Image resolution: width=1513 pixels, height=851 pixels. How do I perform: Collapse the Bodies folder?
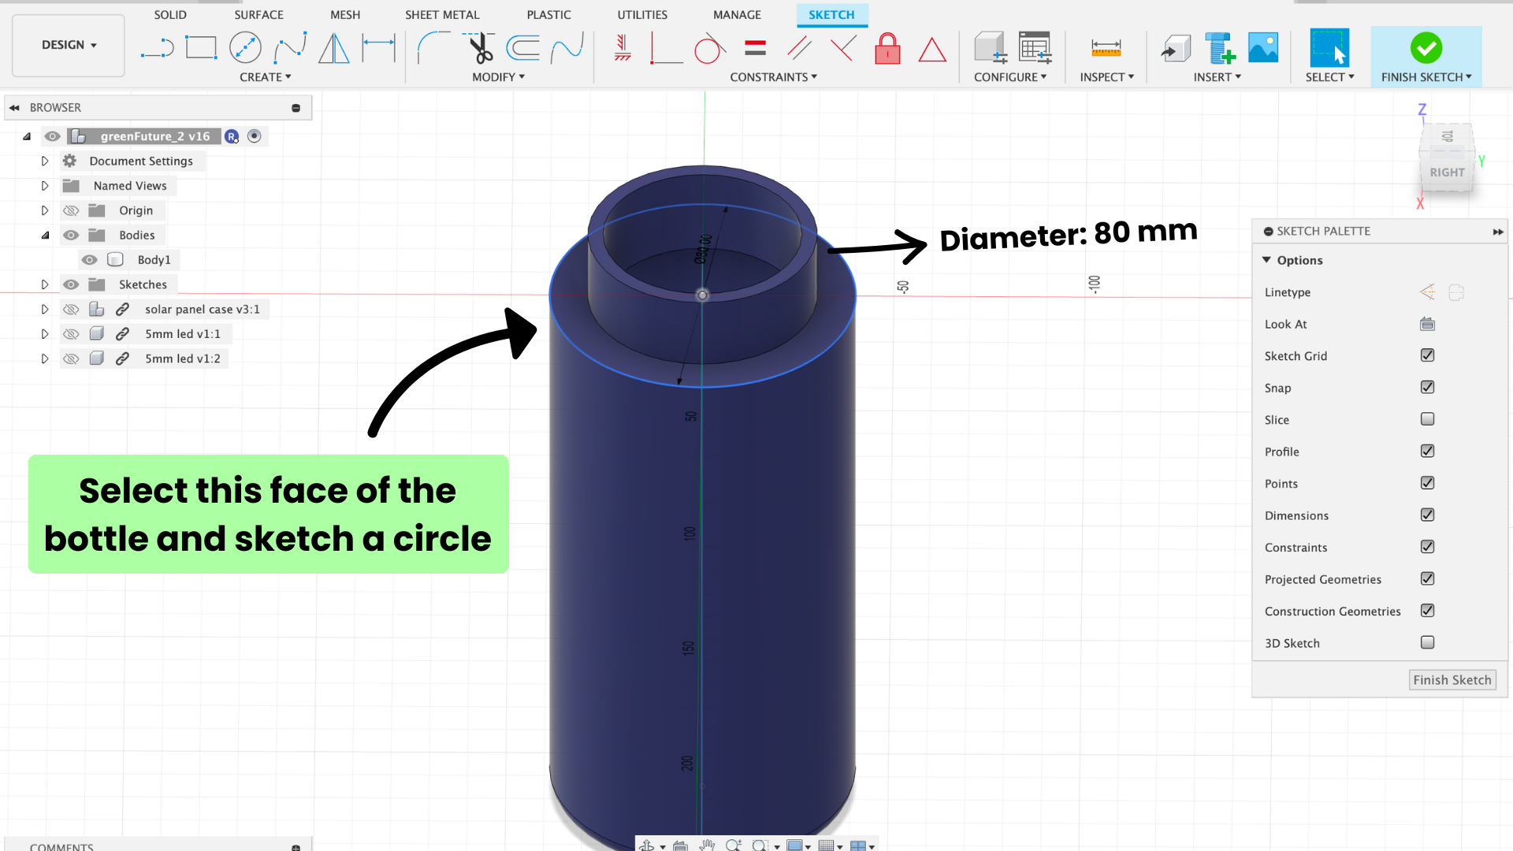[45, 236]
